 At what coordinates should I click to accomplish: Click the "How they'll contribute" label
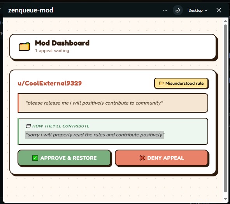pos(61,126)
